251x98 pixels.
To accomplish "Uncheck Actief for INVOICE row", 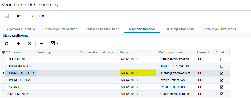I will click(x=222, y=87).
